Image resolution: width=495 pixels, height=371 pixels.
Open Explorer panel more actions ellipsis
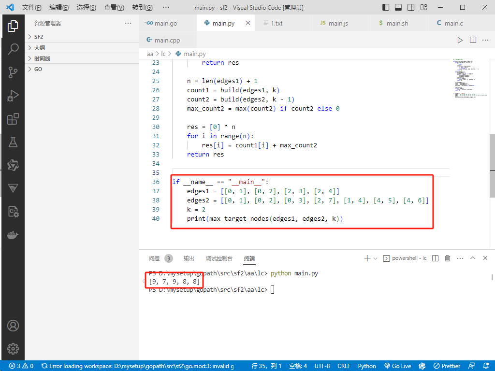click(x=128, y=23)
